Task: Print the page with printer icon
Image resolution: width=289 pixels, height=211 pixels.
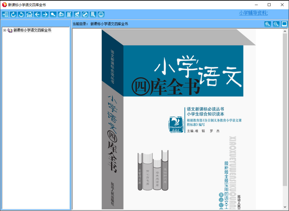Action: [61, 14]
